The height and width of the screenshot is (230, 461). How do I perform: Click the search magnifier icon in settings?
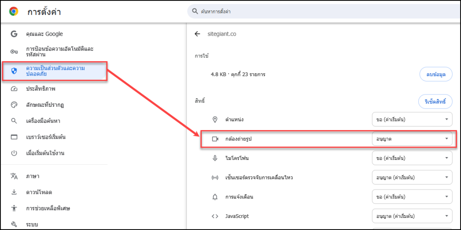[x=194, y=11]
